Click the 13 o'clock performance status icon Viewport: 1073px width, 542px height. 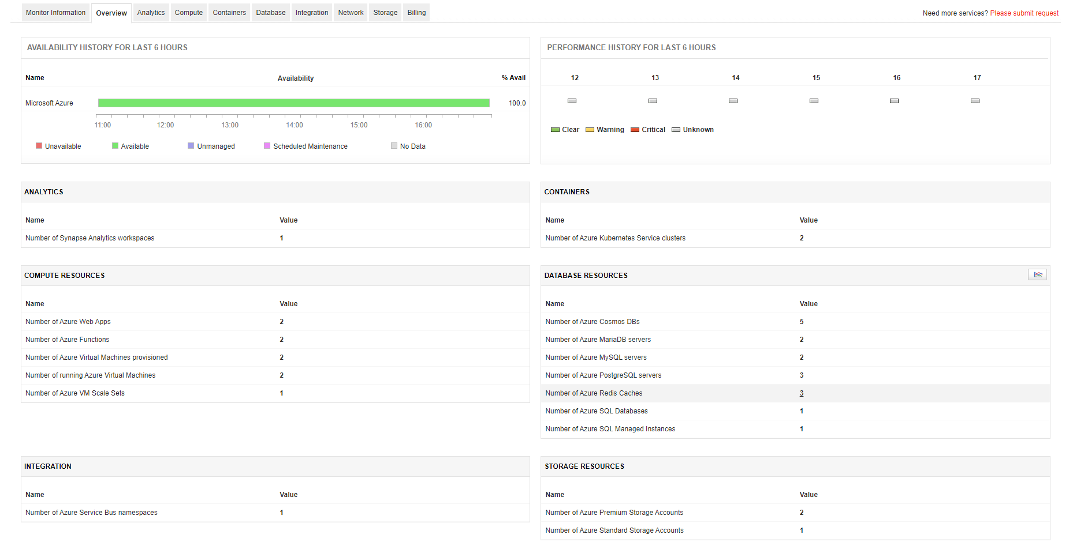coord(653,101)
